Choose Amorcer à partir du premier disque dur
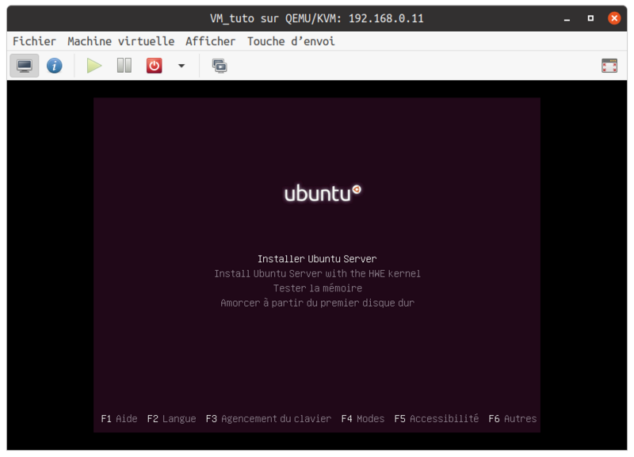Screen dimensions: 634x457 (317, 303)
